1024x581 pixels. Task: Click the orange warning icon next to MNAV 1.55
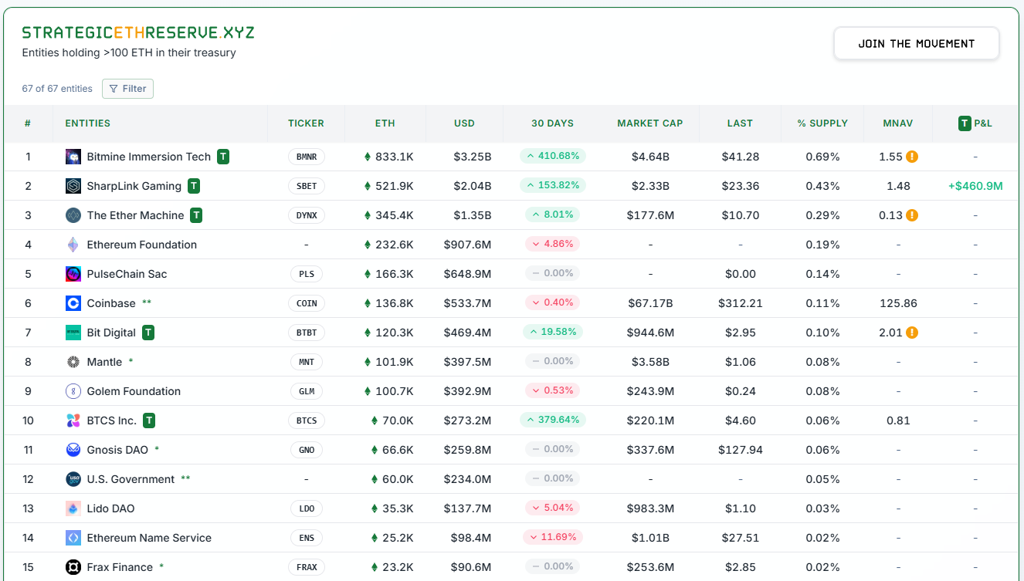coord(912,157)
